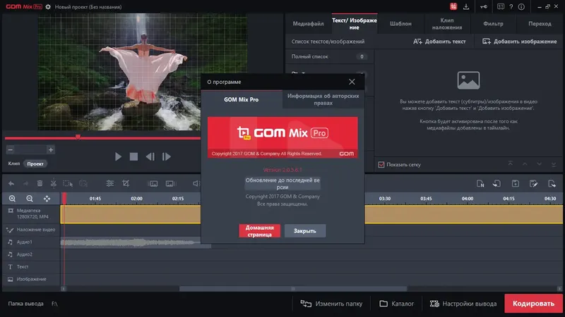Viewport: 565px width, 317px height.
Task: Increase preview zoom with plus button
Action: click(50, 149)
